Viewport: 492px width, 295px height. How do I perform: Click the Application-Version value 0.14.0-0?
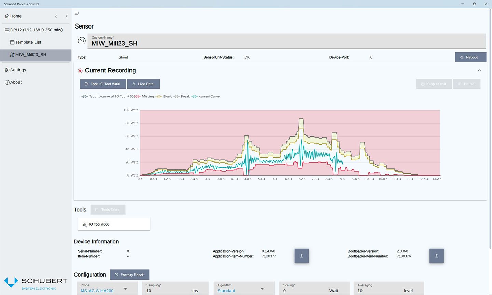[x=269, y=251]
